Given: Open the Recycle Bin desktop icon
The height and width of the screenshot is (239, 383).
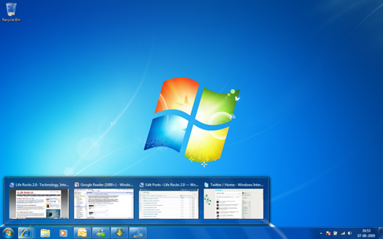Looking at the screenshot, I should (11, 12).
